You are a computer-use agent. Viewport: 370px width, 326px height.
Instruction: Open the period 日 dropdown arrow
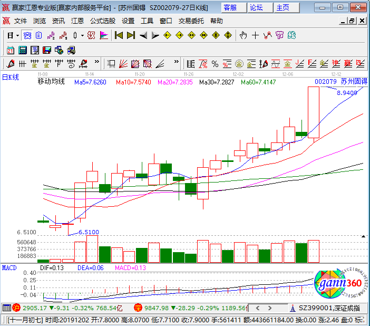click(x=18, y=36)
